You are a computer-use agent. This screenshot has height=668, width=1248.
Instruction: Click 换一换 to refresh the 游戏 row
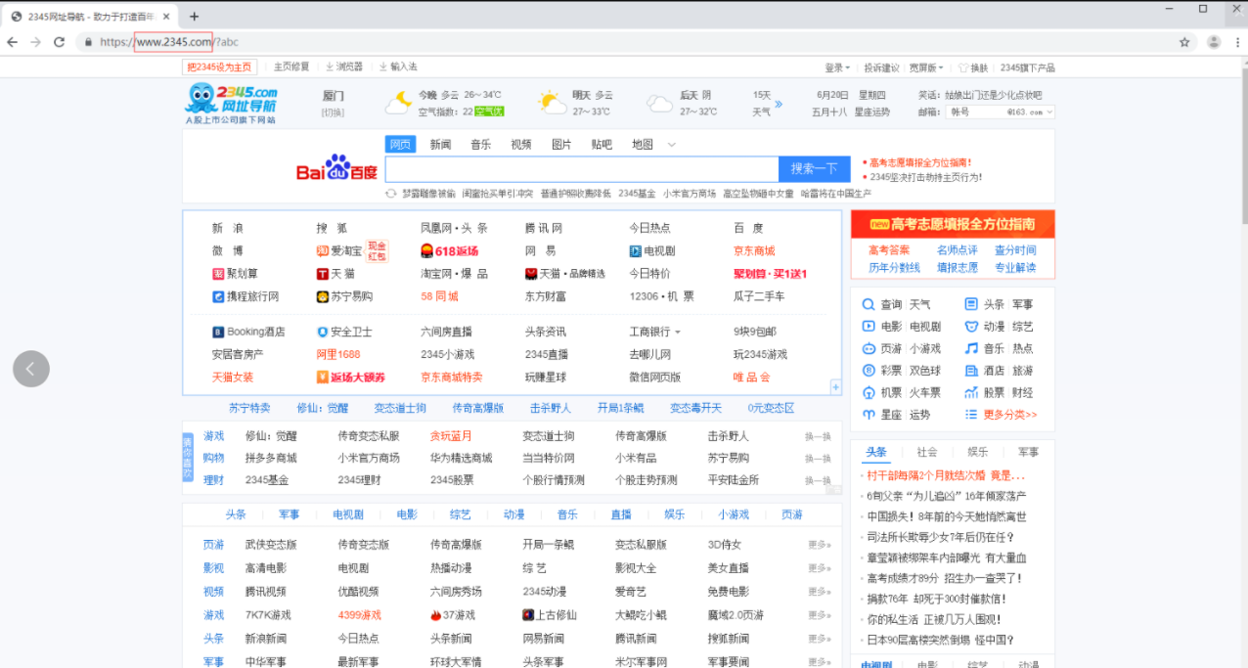(817, 437)
